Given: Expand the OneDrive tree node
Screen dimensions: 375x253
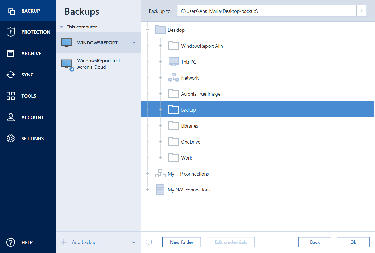Looking at the screenshot, I should [x=161, y=141].
